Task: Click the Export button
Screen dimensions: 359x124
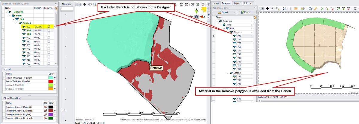Action: tap(247, 12)
